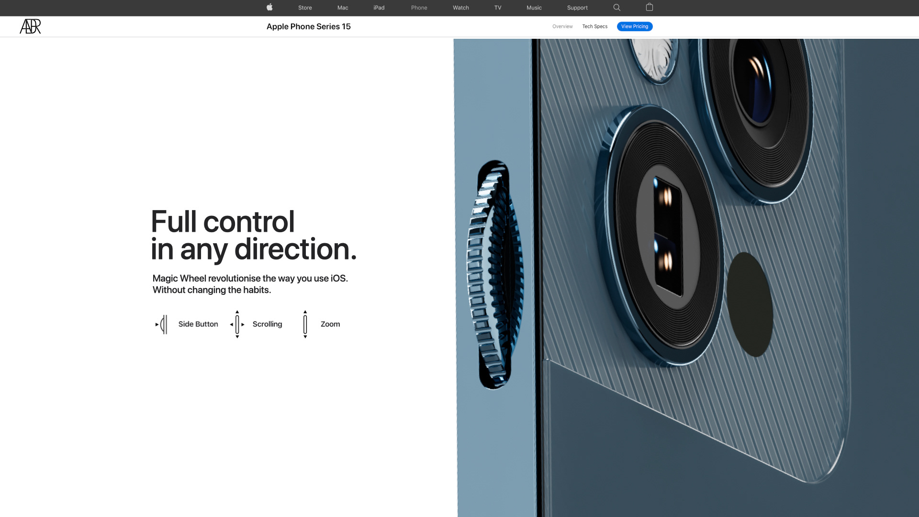The image size is (919, 517).
Task: Open the Watch menu item
Action: [460, 8]
